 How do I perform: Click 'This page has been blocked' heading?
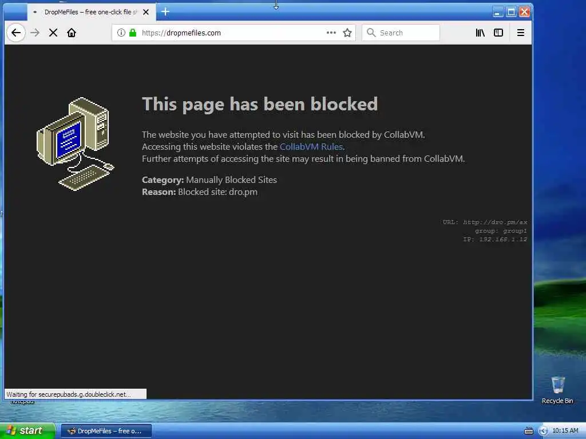tap(260, 104)
